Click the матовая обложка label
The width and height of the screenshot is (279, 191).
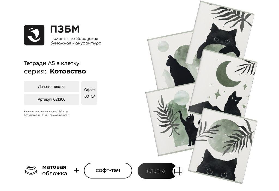click(x=54, y=170)
